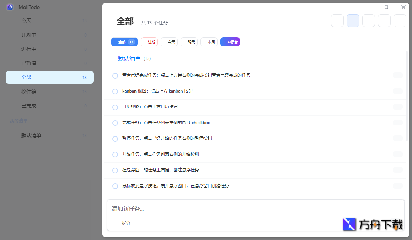Switch to the 过期 filter tab
This screenshot has height=240, width=412.
click(149, 42)
